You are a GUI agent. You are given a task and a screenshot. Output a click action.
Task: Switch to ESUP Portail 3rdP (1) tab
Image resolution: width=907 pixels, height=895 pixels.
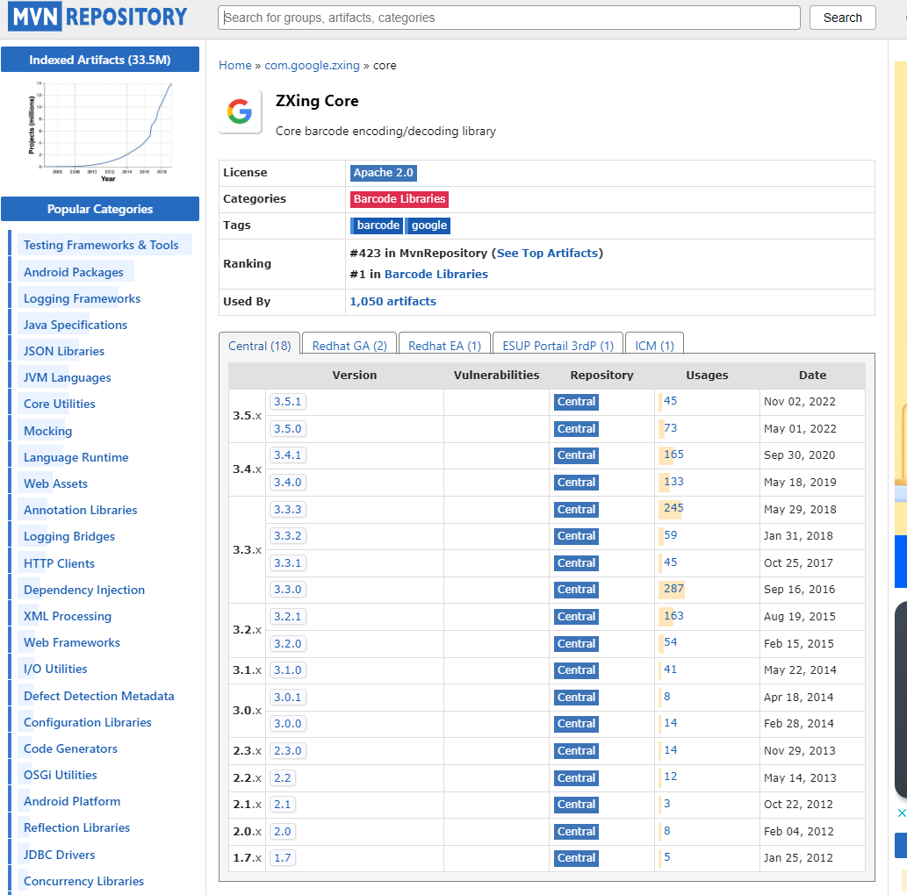pyautogui.click(x=558, y=345)
